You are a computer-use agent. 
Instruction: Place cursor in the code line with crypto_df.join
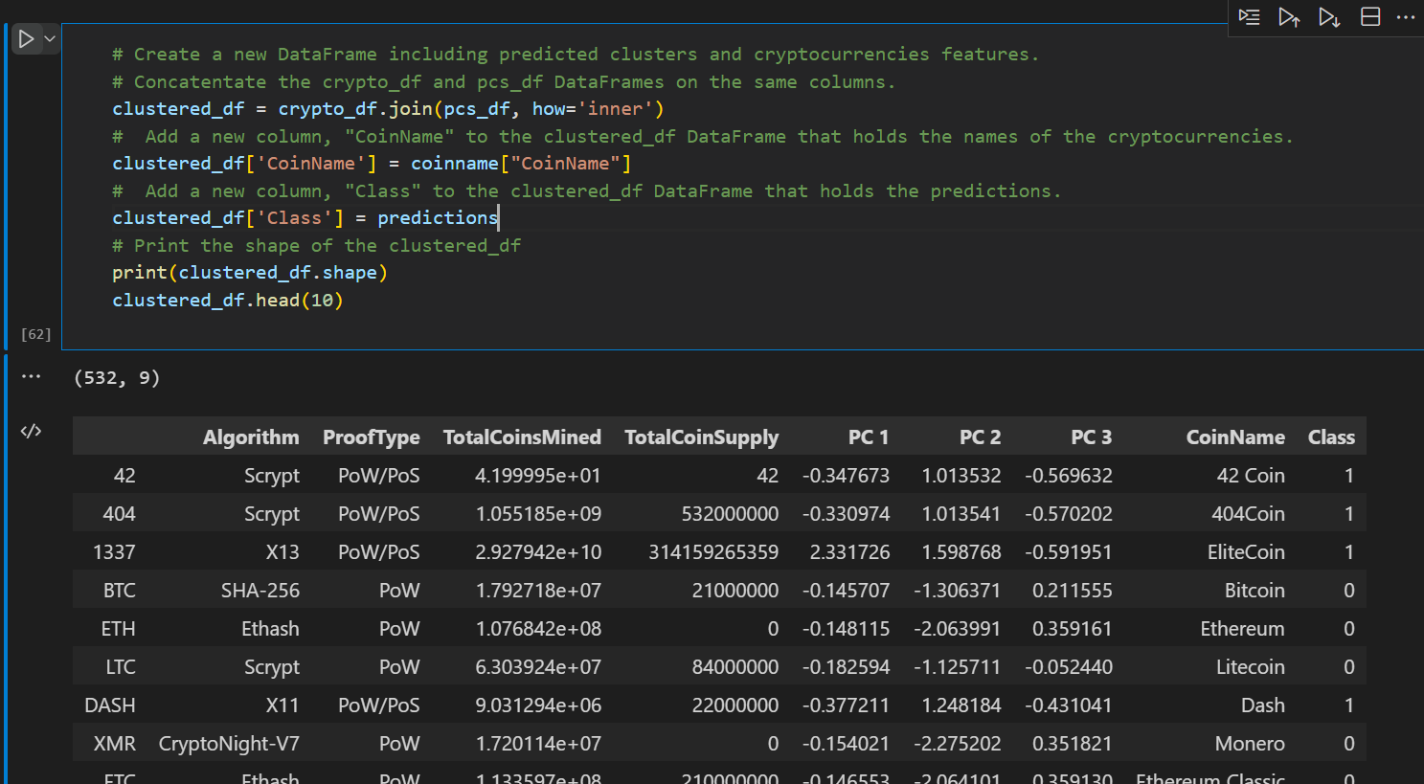[x=388, y=109]
